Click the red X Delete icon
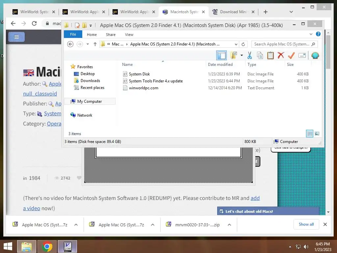This screenshot has height=253, width=337. point(281,55)
